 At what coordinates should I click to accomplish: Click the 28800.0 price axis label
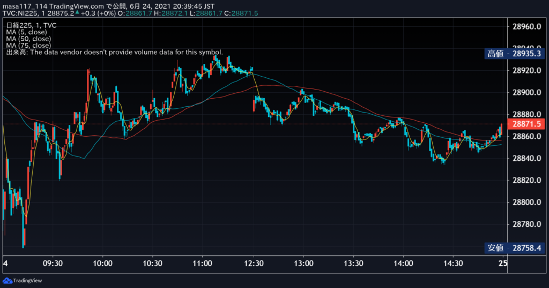[x=526, y=202]
